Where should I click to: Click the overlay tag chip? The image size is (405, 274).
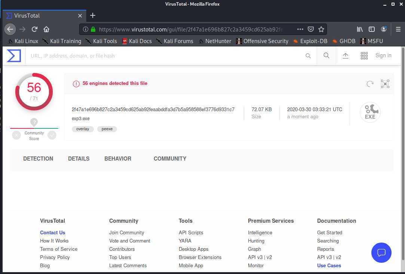coord(83,129)
